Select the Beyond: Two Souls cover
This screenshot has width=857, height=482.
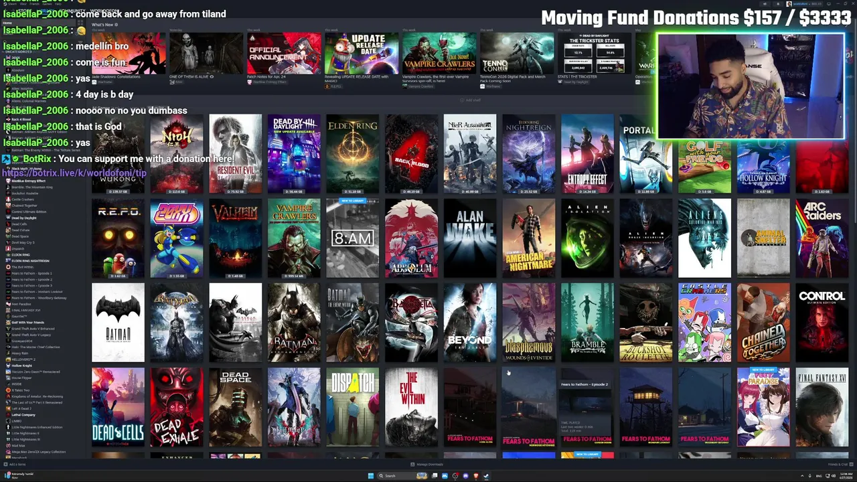coord(470,323)
